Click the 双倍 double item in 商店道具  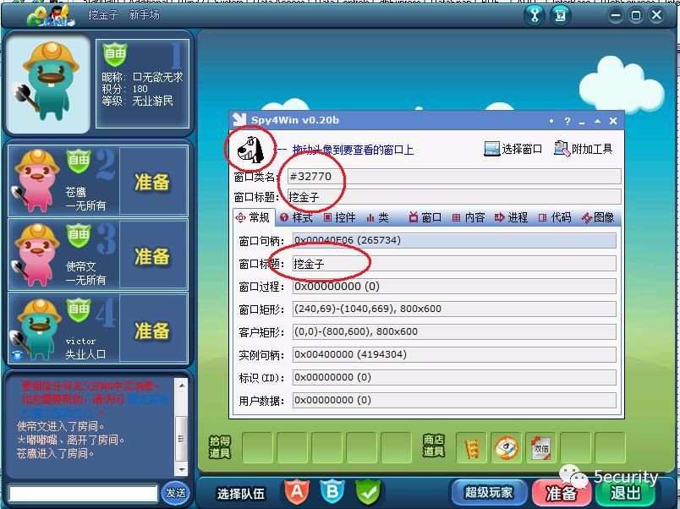click(540, 447)
